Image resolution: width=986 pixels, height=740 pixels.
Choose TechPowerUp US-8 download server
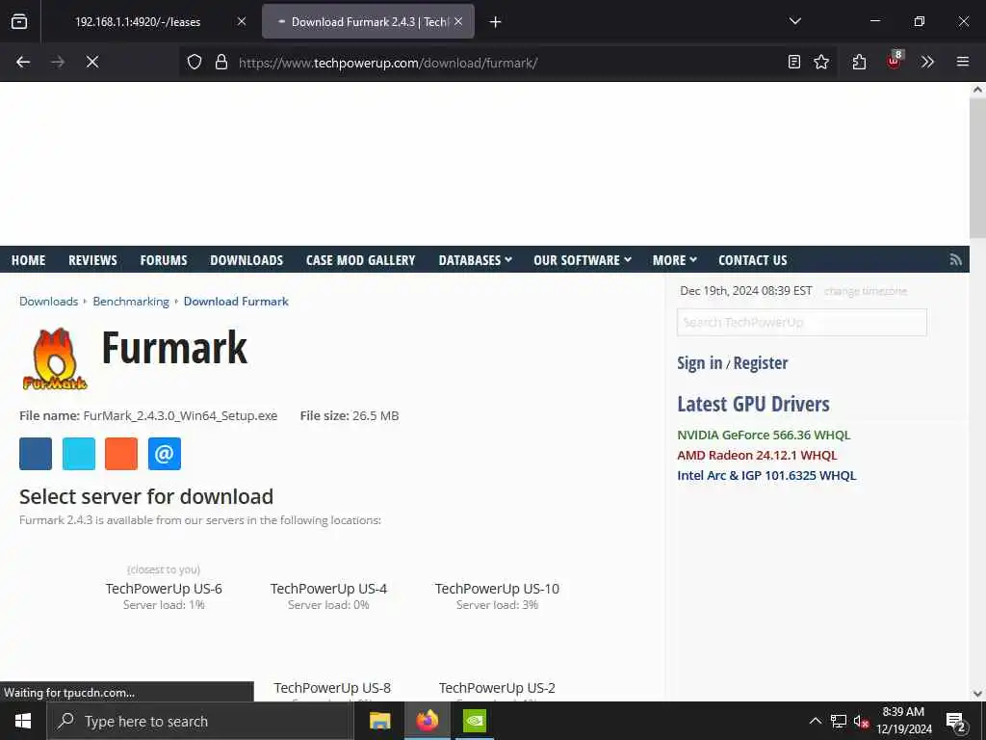pos(332,688)
